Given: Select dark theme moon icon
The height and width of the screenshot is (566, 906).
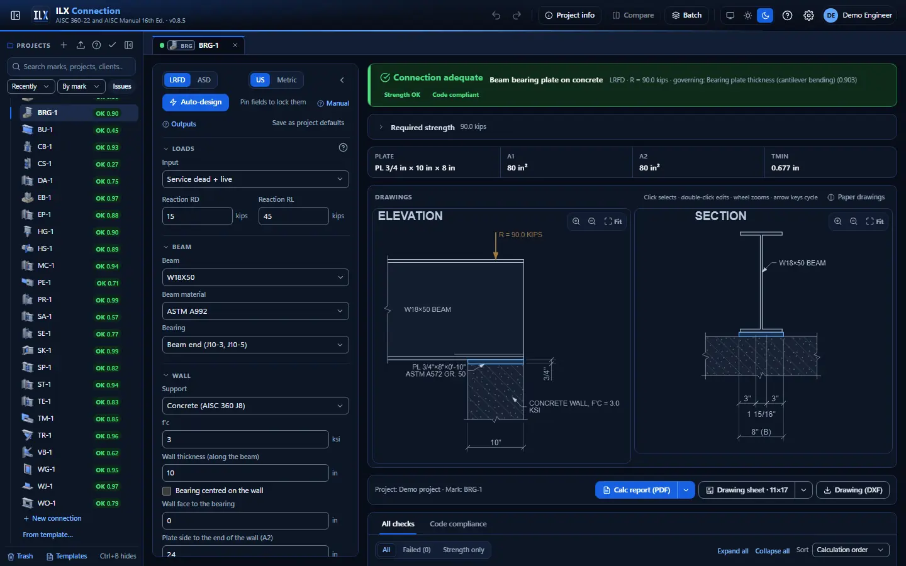Looking at the screenshot, I should point(765,15).
